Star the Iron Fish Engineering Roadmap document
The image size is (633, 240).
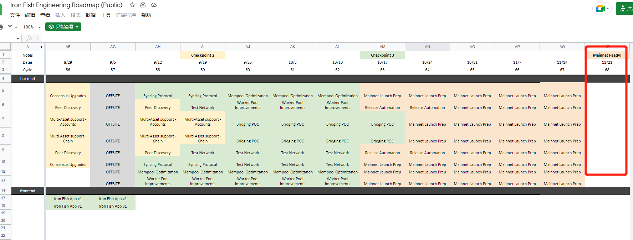pos(132,5)
